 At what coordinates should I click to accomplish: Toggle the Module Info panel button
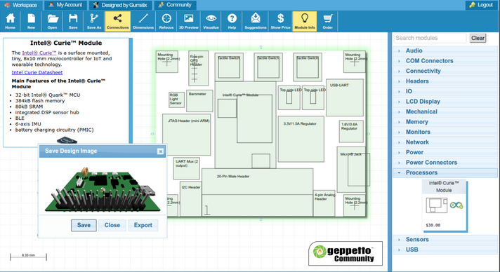pos(305,21)
